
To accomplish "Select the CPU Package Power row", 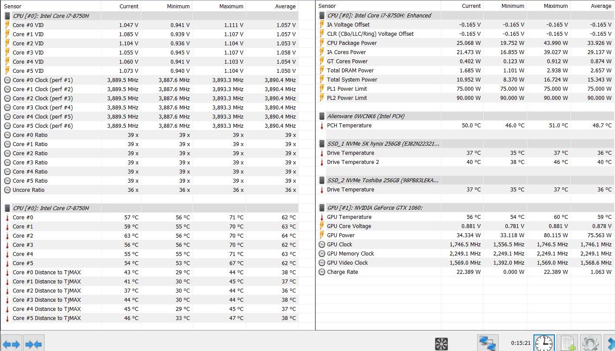I will [352, 43].
